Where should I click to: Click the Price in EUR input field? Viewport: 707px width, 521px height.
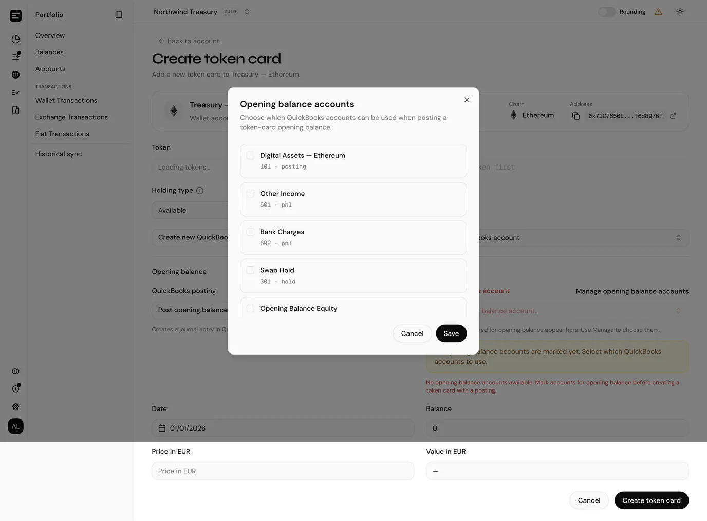(283, 471)
